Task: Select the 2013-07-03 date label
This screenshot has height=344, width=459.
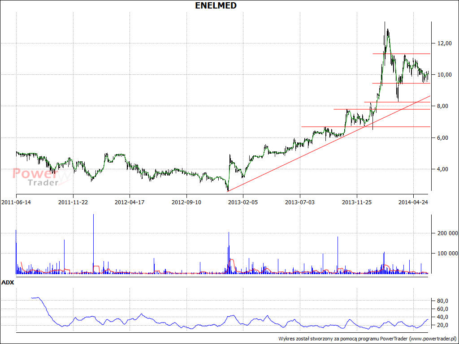Action: [x=300, y=202]
